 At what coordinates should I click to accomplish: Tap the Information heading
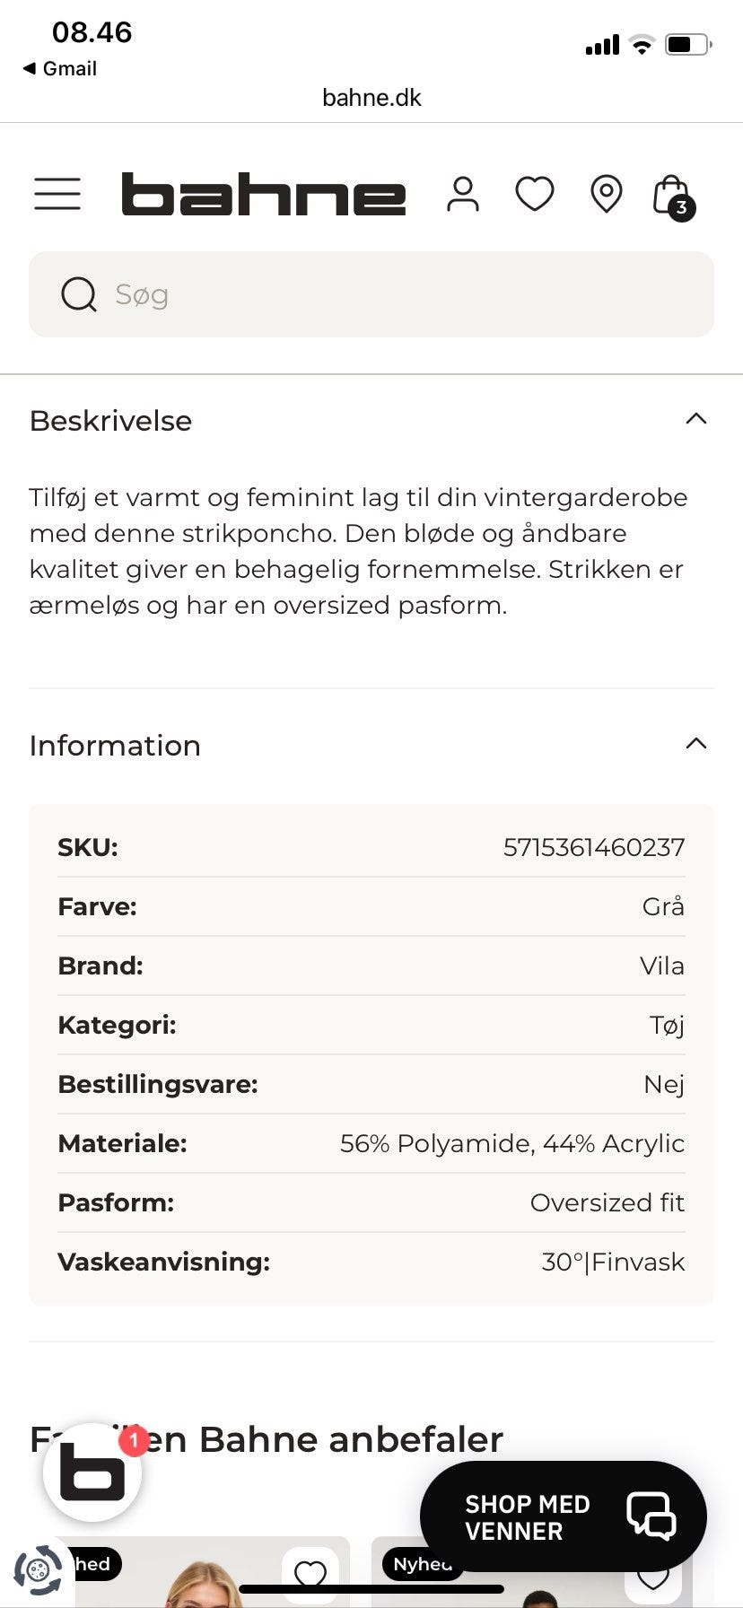click(115, 746)
